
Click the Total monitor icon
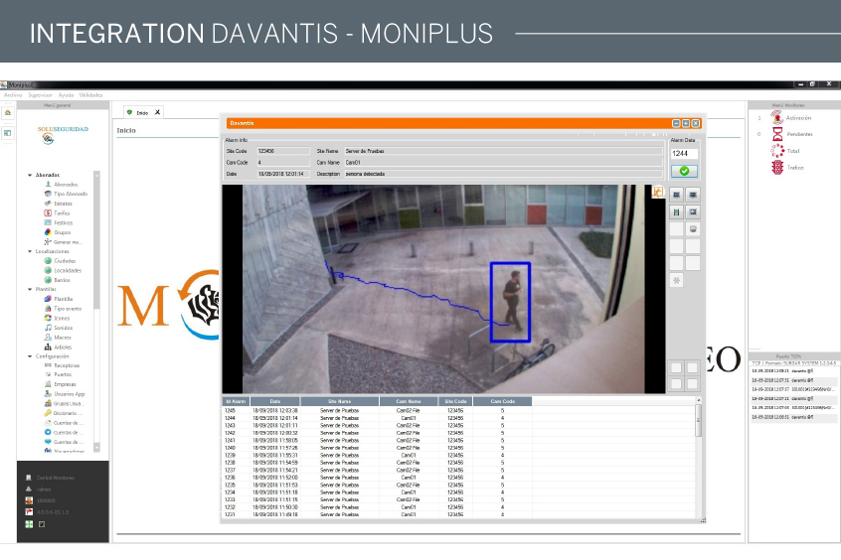[x=777, y=151]
